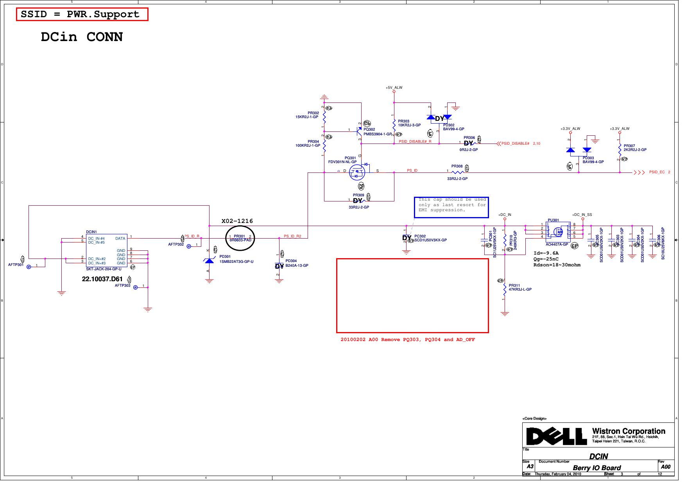Select the PS_ID_R net label
686x485 pixels.
[x=192, y=236]
